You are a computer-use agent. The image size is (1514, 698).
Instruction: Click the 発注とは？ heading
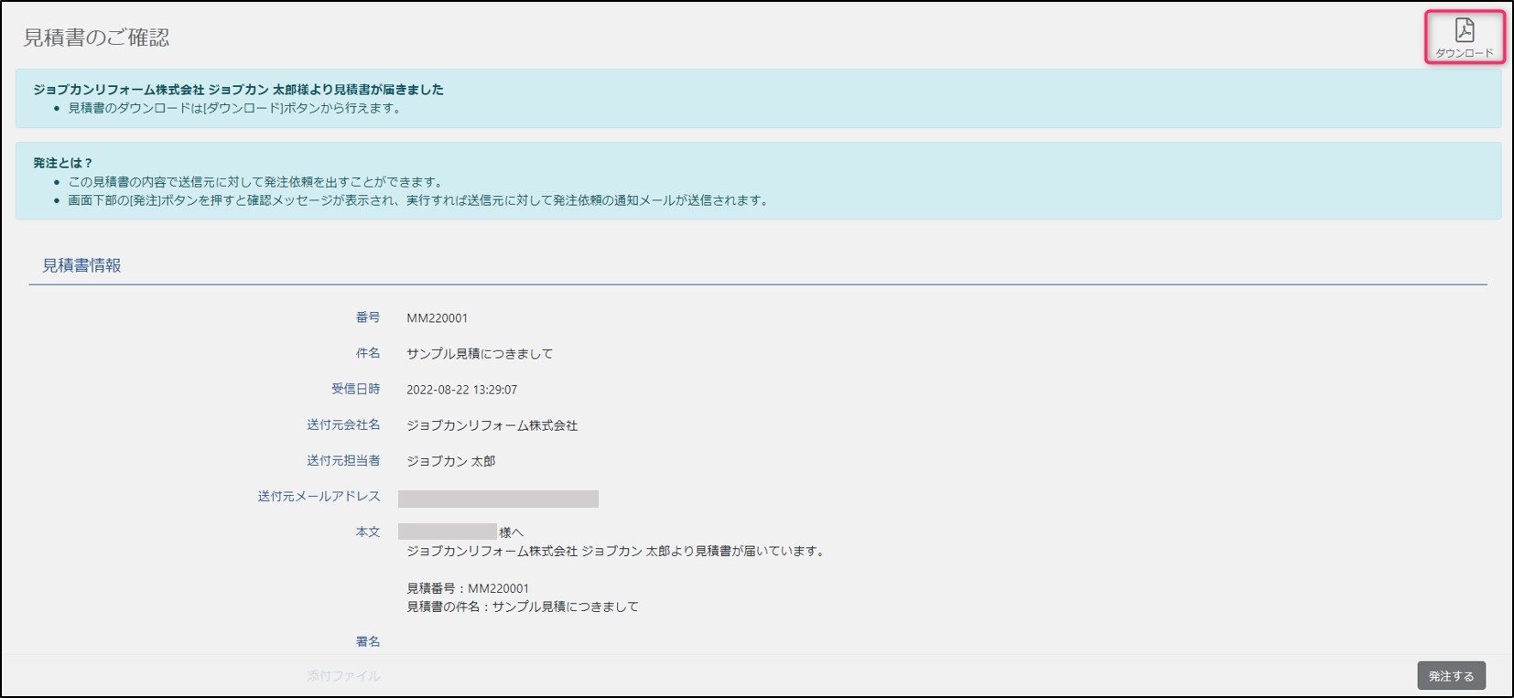63,163
